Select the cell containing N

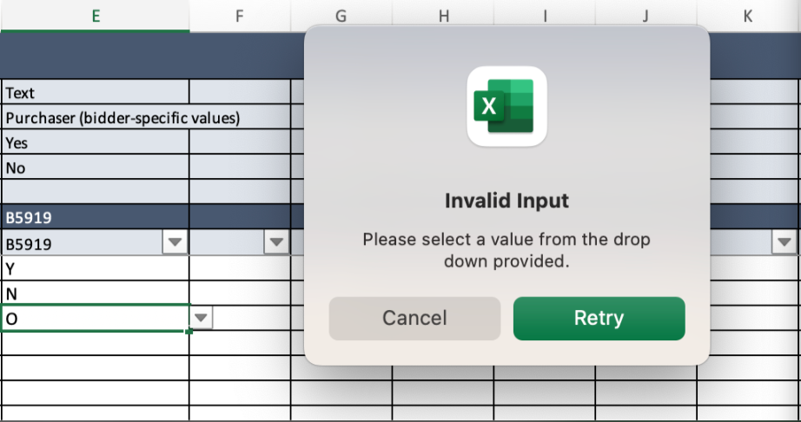tap(95, 293)
